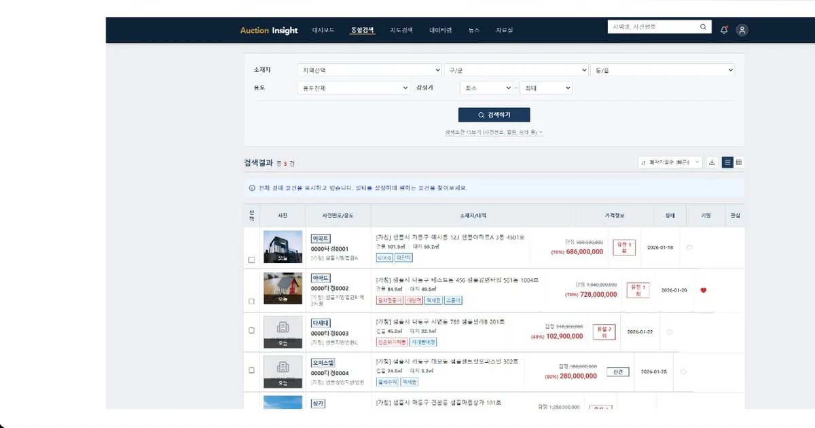Open the address link containing 샘플아파트A 3동 4501호

(450, 237)
